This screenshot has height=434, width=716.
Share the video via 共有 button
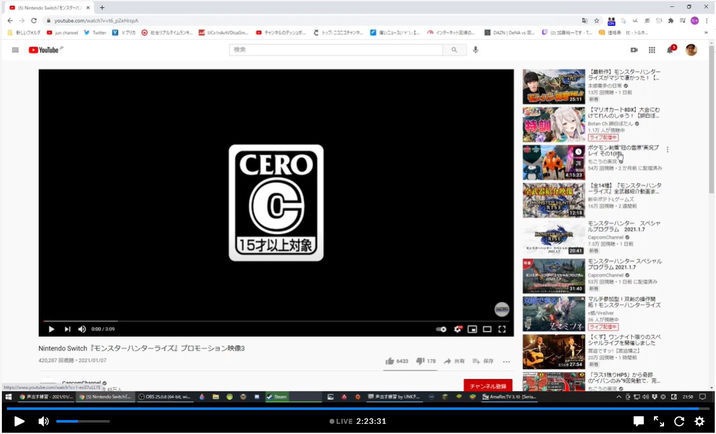(x=454, y=361)
